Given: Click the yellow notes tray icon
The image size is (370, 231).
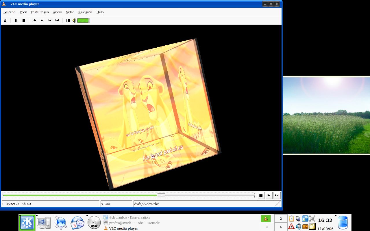Looking at the screenshot, I should point(312,226).
